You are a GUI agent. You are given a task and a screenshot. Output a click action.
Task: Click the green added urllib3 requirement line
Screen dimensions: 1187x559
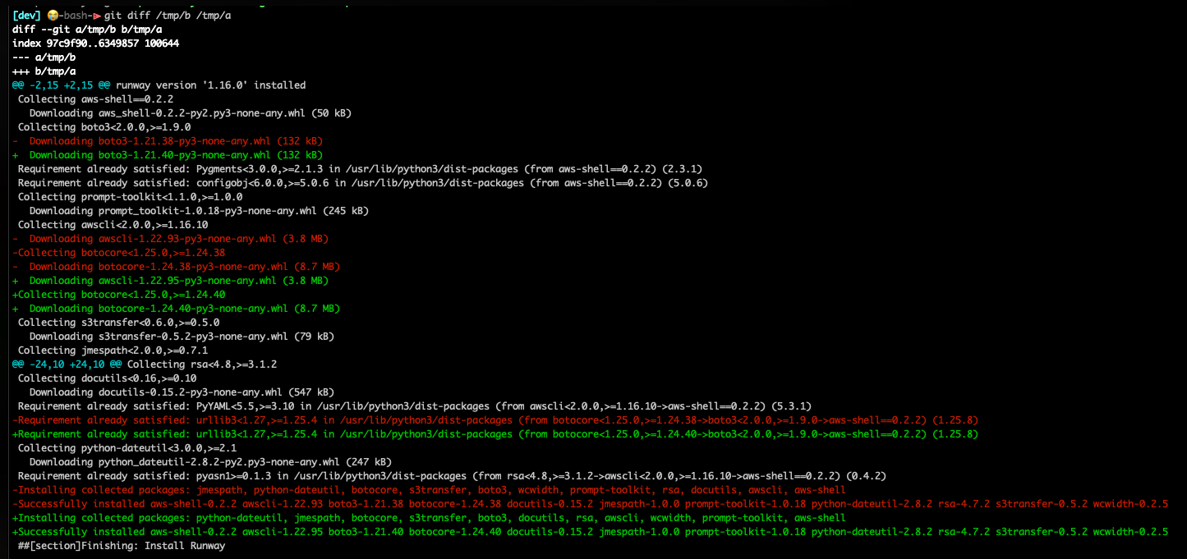[496, 434]
